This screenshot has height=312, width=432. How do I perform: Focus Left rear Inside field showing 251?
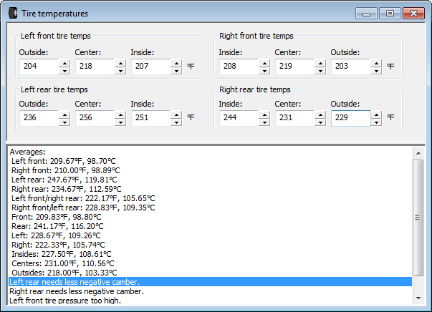[151, 118]
